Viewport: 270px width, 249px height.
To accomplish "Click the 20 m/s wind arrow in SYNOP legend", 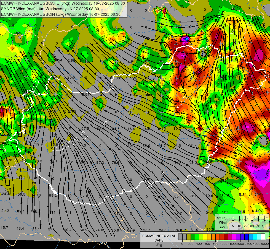I will [246, 219].
